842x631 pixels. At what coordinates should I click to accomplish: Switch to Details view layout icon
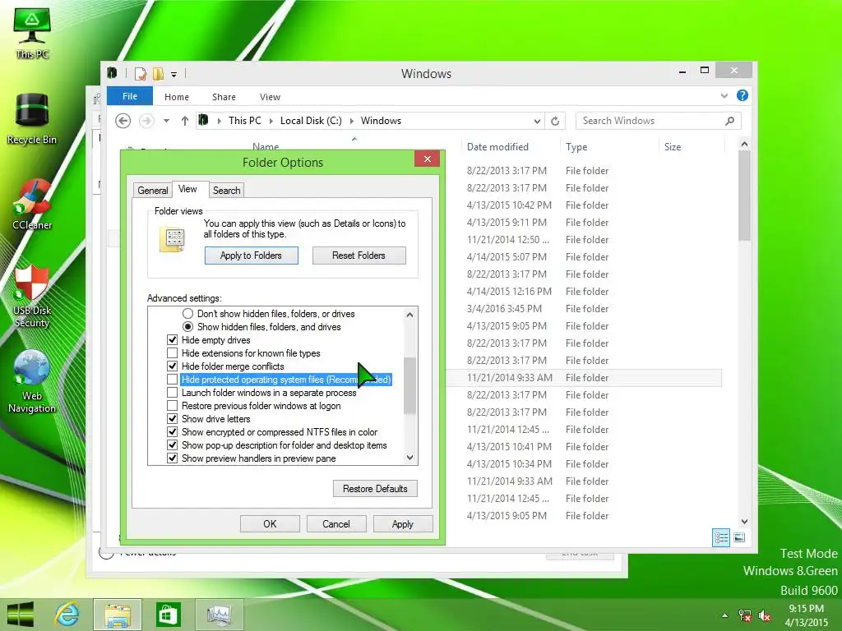pos(720,537)
